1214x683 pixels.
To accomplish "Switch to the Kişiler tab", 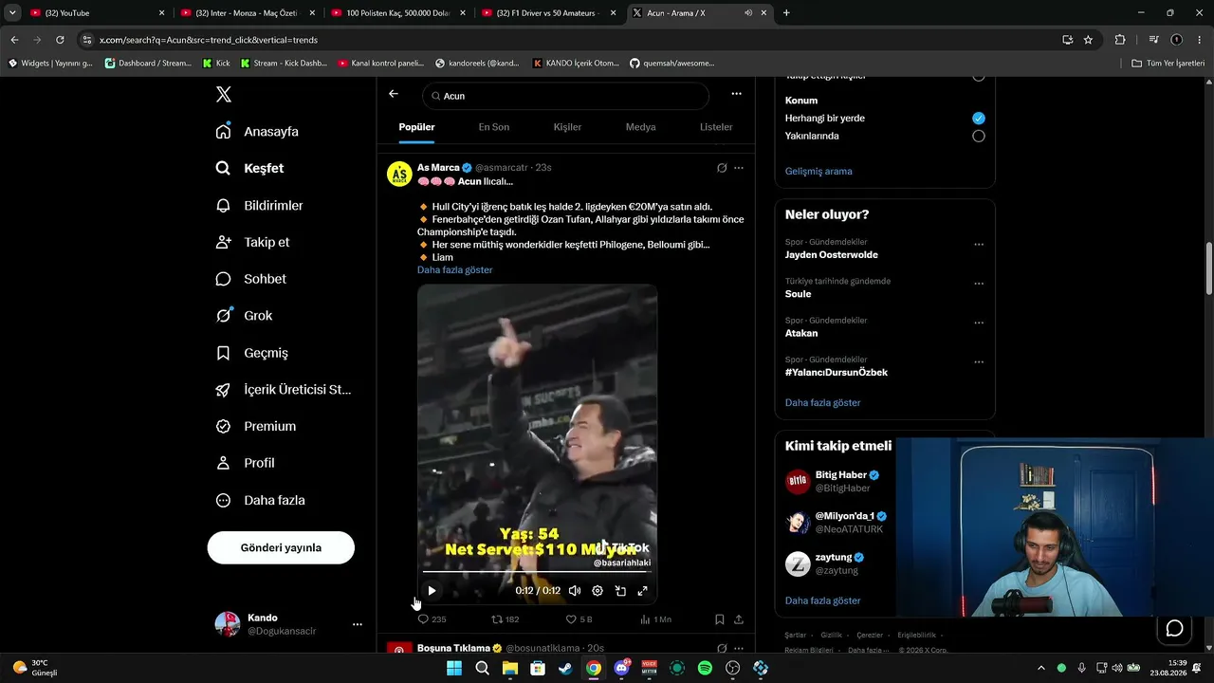I will point(567,127).
